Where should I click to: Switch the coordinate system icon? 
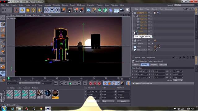[x=63, y=10]
